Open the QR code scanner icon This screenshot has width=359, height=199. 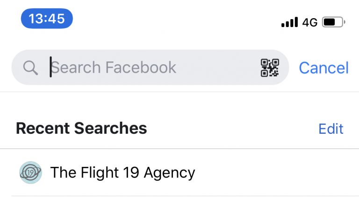coord(270,68)
